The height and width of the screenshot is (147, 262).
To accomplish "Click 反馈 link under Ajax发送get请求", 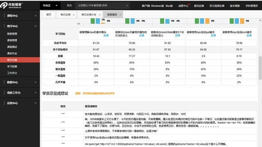I will (x=213, y=36).
